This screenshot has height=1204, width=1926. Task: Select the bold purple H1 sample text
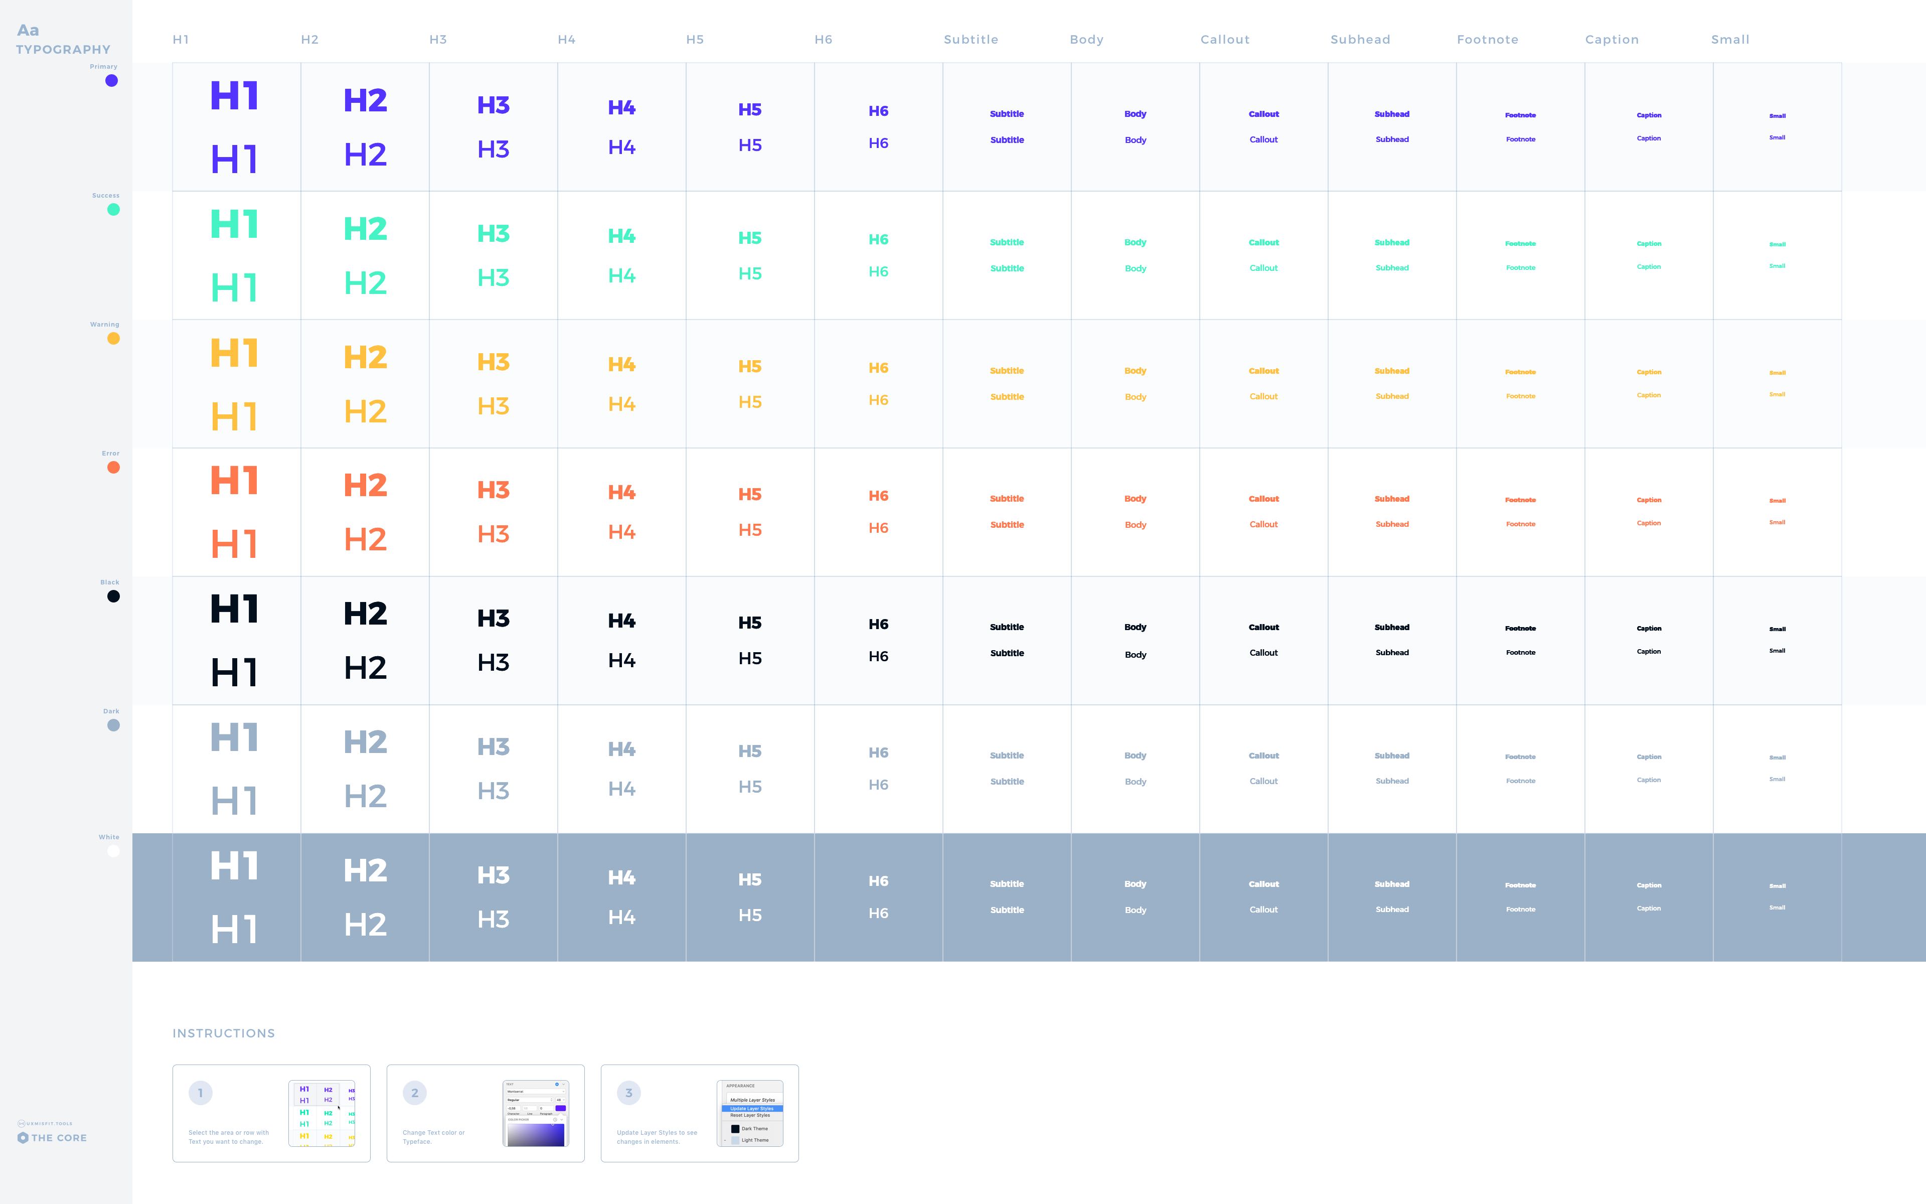point(235,96)
